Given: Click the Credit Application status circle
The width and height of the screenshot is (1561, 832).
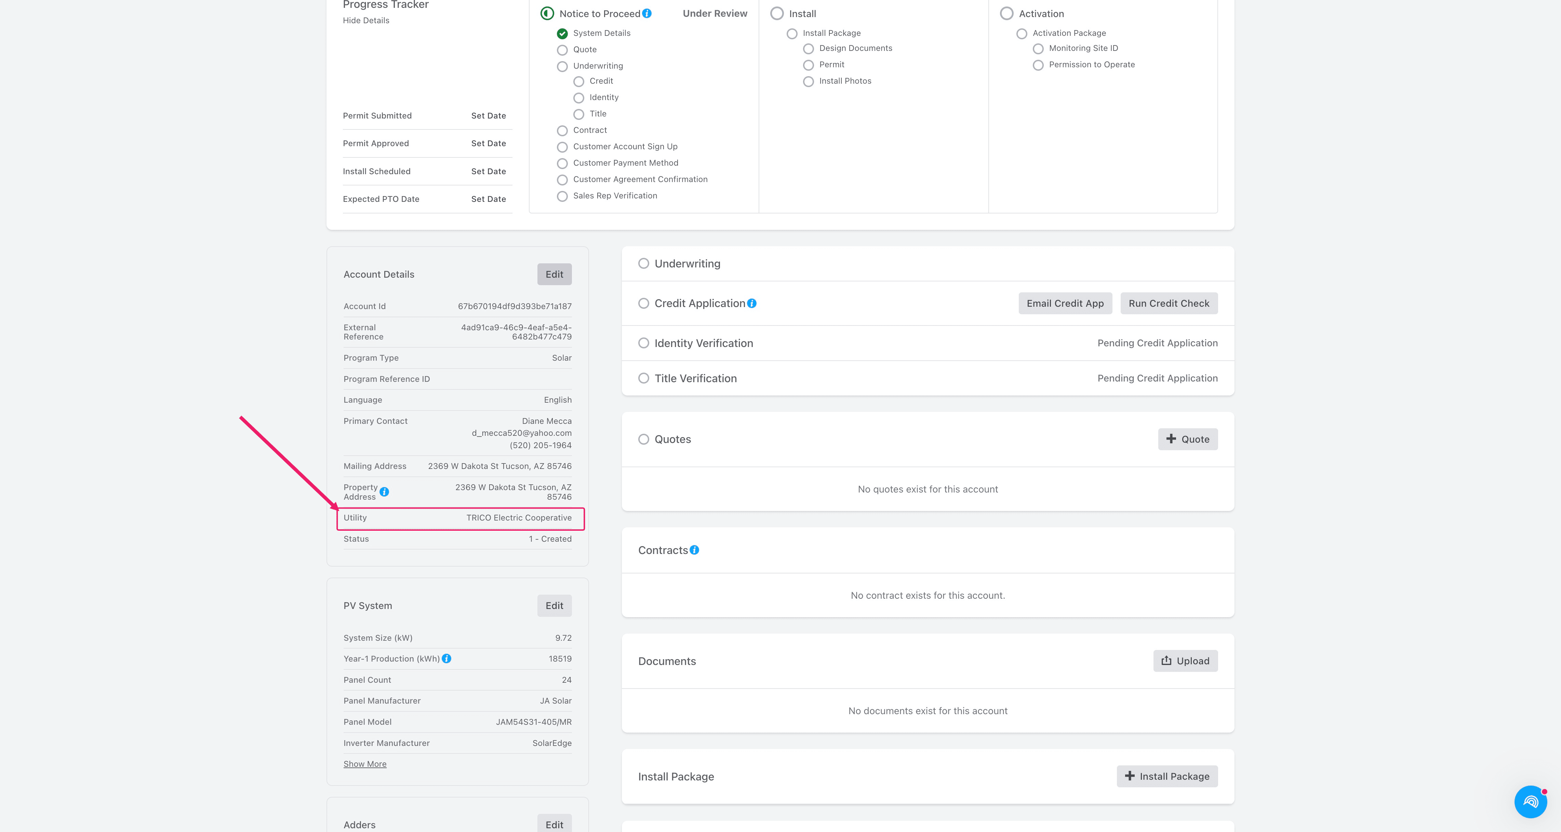Looking at the screenshot, I should [x=643, y=303].
